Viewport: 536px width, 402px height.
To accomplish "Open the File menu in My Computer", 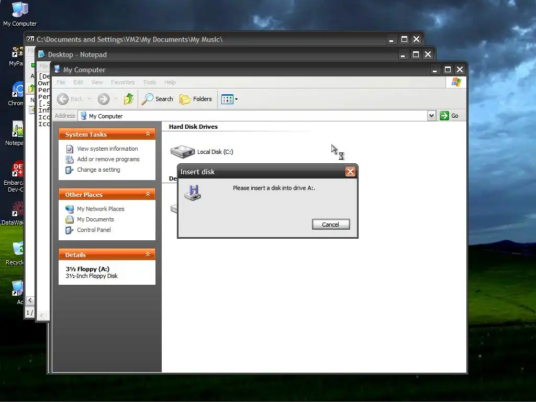I will tap(61, 82).
